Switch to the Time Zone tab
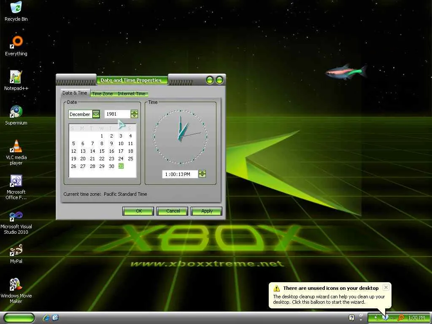The height and width of the screenshot is (324, 432). click(x=103, y=94)
